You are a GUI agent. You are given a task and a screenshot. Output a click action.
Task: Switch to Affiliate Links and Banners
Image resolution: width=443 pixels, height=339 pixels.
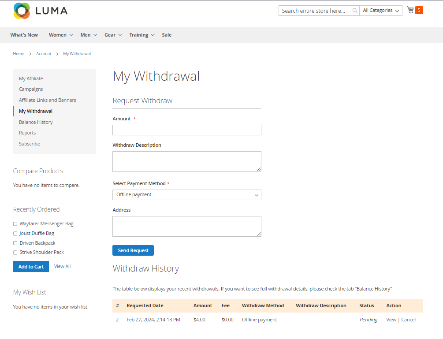[47, 100]
